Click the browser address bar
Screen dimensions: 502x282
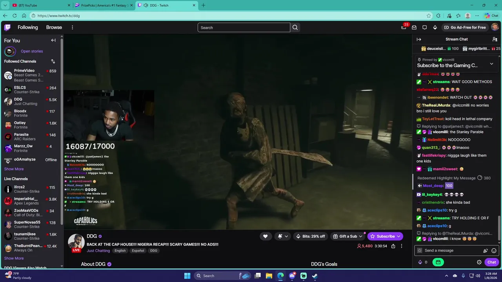coord(231,16)
